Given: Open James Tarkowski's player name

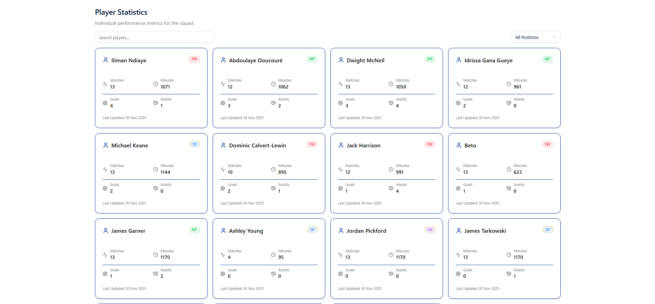Looking at the screenshot, I should coord(485,231).
